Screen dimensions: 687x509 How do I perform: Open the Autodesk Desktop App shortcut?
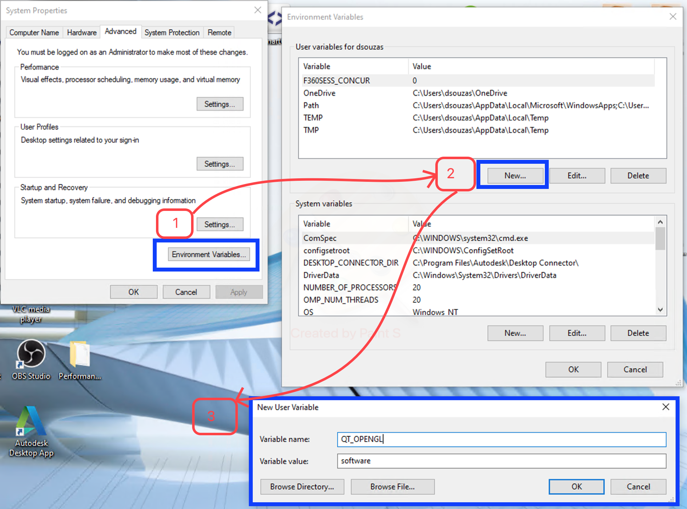tap(31, 432)
